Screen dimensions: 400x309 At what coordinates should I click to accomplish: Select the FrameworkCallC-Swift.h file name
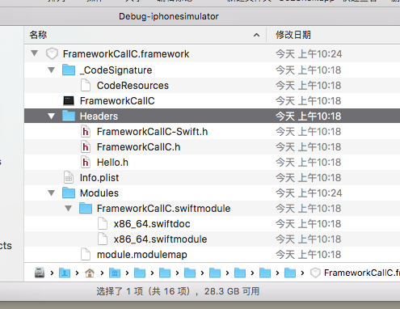153,132
